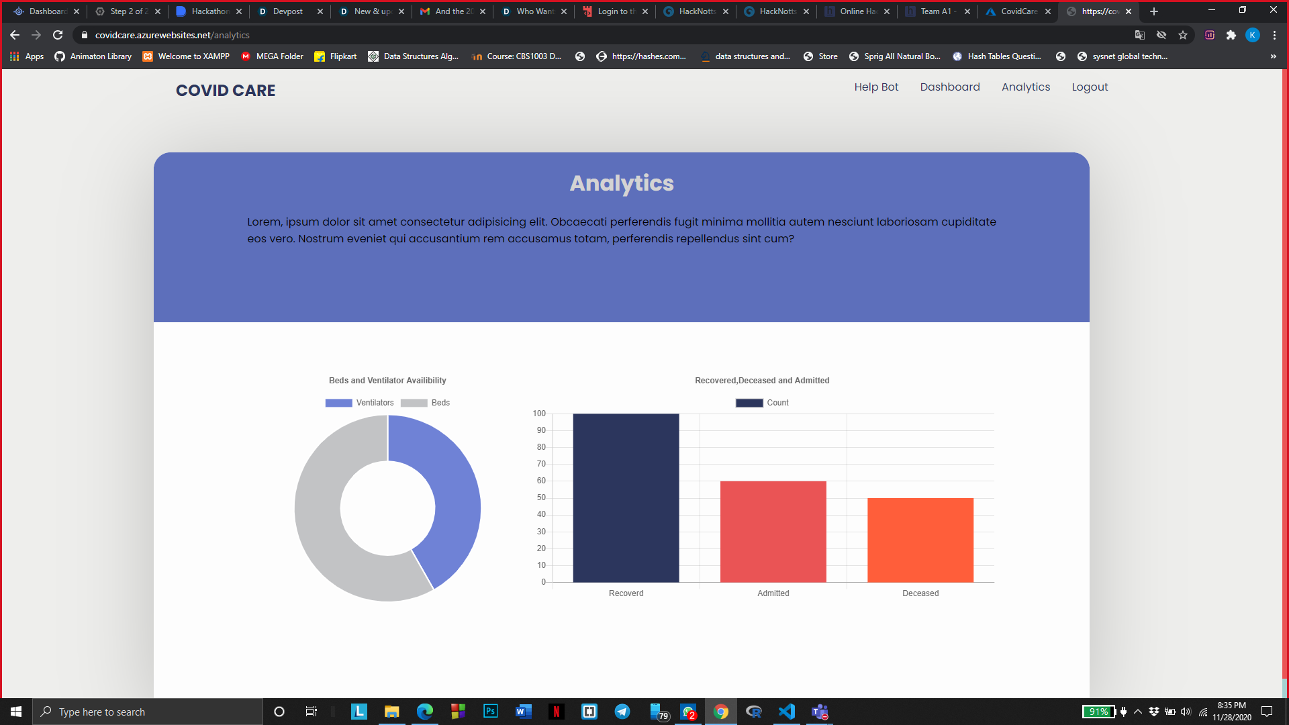
Task: Click the browser back arrow
Action: [x=15, y=35]
